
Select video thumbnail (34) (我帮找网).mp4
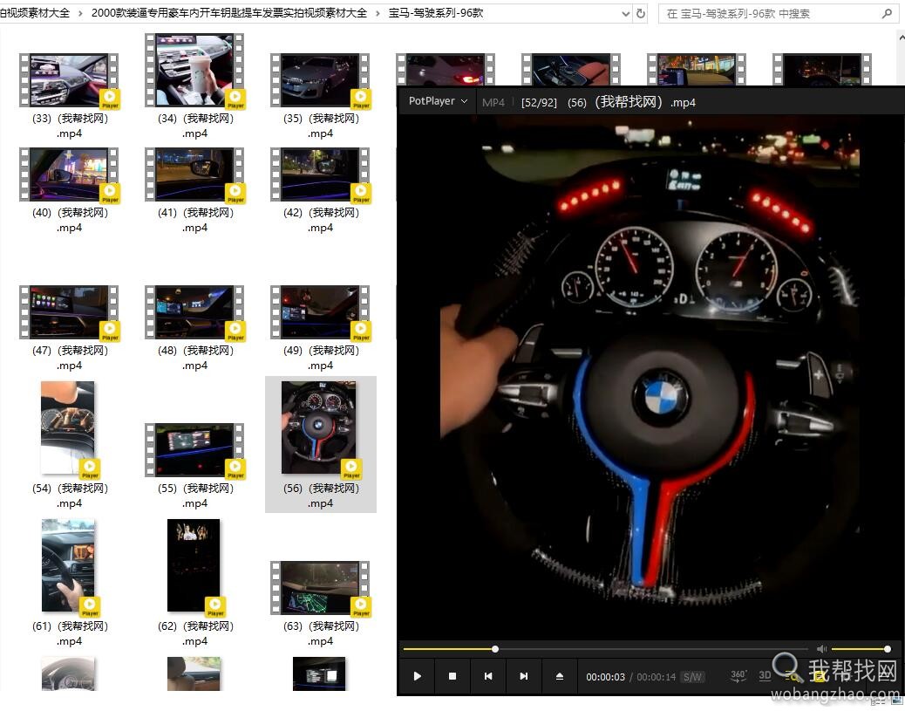(194, 71)
